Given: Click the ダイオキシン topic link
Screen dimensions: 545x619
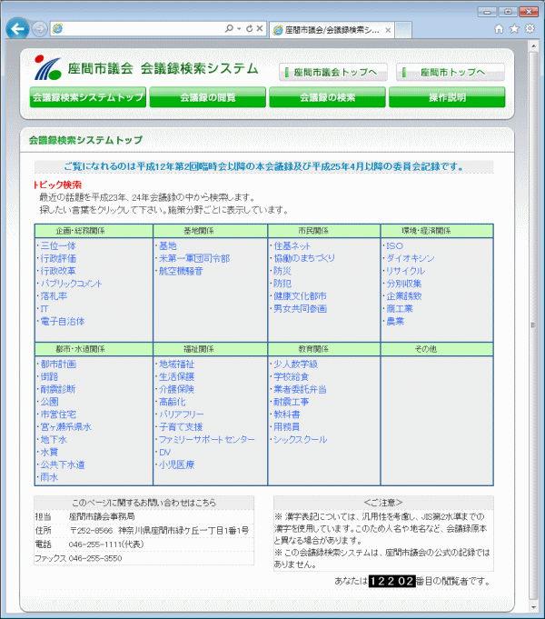Looking at the screenshot, I should click(411, 258).
